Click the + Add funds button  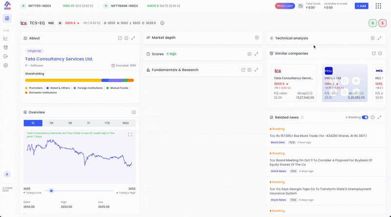361,6
